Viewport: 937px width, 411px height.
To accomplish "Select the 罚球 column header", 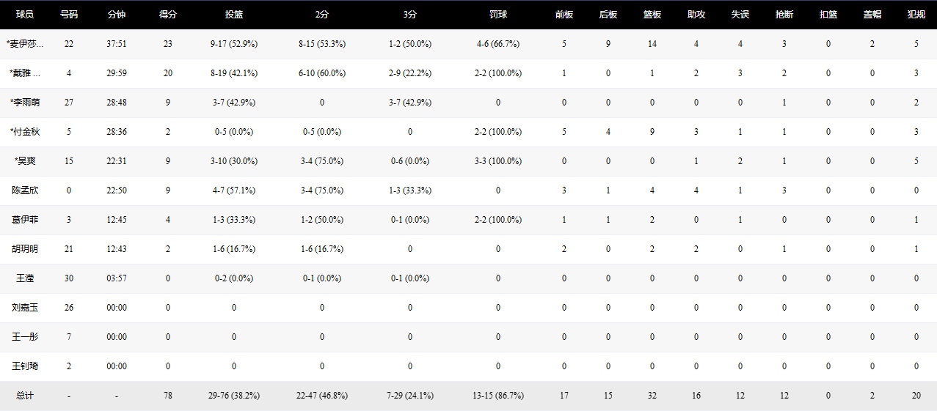I will (498, 15).
